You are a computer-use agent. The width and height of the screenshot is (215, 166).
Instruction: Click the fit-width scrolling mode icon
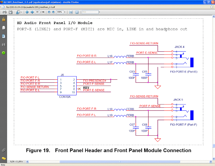(71, 12)
